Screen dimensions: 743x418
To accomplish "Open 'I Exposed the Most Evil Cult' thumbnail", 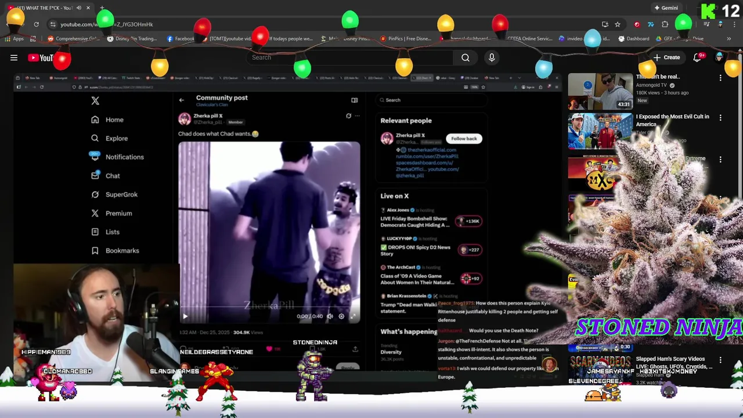I will (600, 131).
